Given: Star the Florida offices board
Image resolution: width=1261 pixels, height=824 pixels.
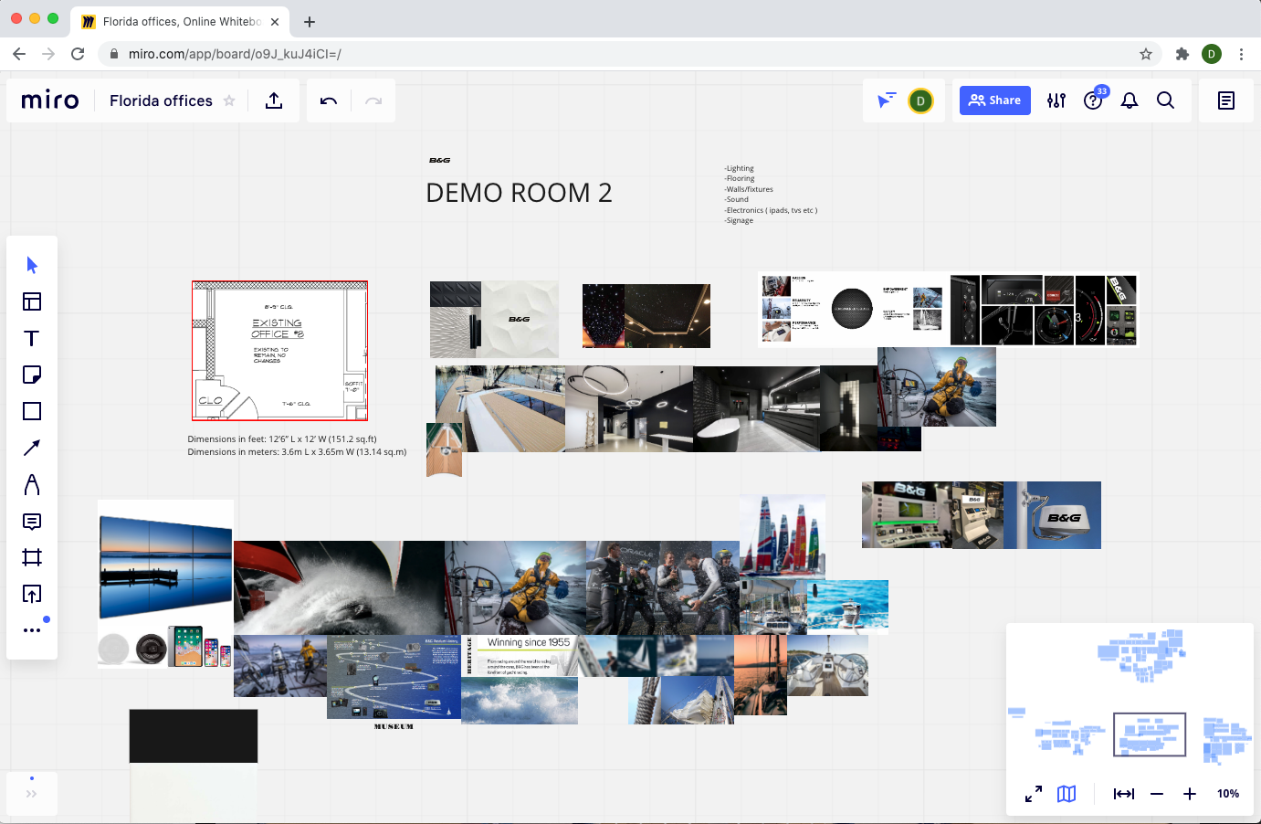Looking at the screenshot, I should click(x=229, y=100).
